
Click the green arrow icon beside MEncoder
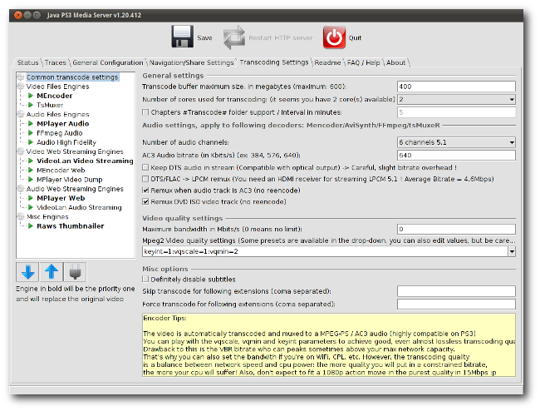click(x=31, y=96)
